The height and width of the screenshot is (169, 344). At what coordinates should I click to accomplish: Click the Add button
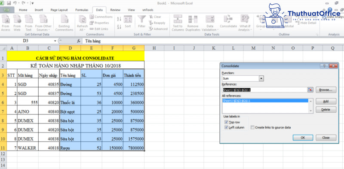click(x=326, y=101)
